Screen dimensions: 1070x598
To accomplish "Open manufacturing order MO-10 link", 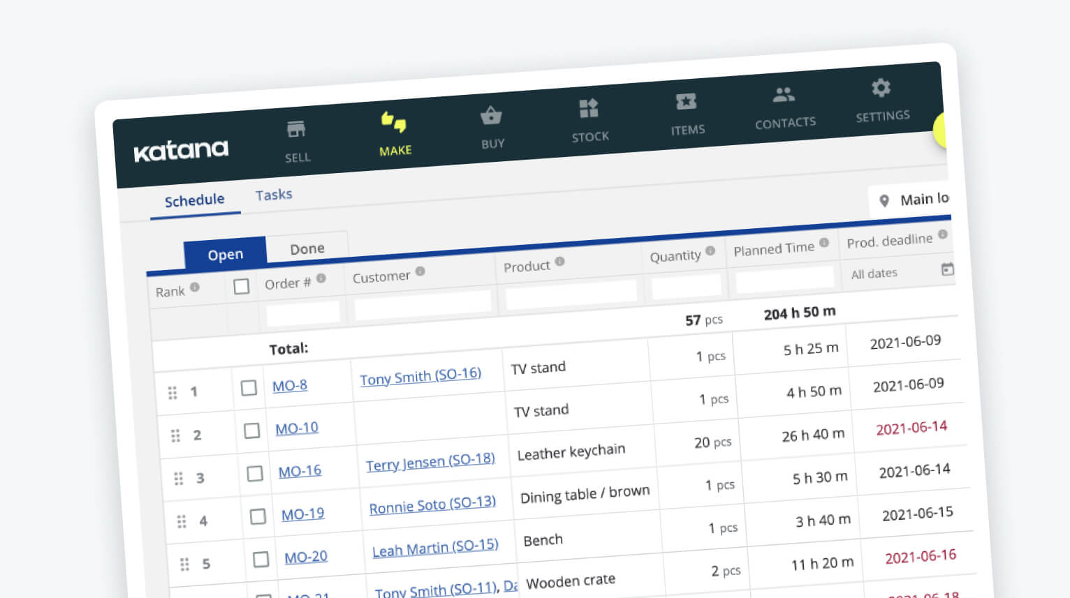I will (297, 428).
